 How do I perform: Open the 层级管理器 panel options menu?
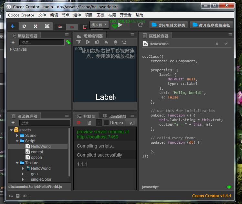(67, 35)
